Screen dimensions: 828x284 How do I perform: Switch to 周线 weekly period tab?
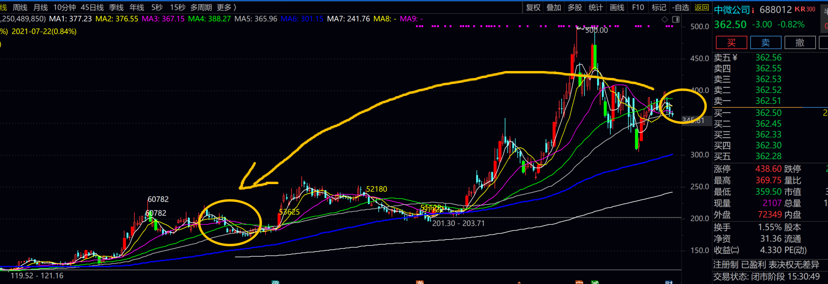coord(20,8)
